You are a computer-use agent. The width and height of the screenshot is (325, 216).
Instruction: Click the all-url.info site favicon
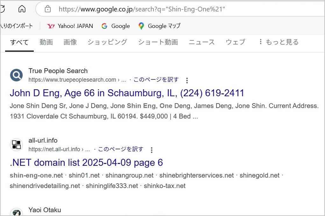coord(16,145)
